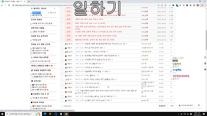Screen dimensions: 207x116
Task: Click the blue round extension icon
Action: point(173,5)
